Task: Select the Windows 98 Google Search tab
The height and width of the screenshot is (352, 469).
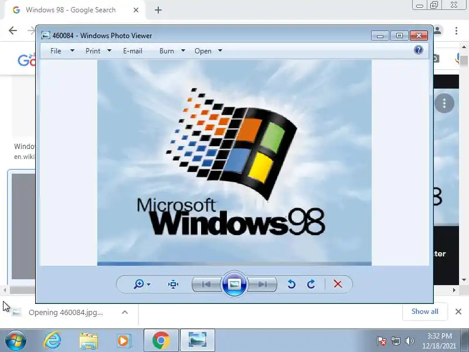Action: tap(70, 10)
